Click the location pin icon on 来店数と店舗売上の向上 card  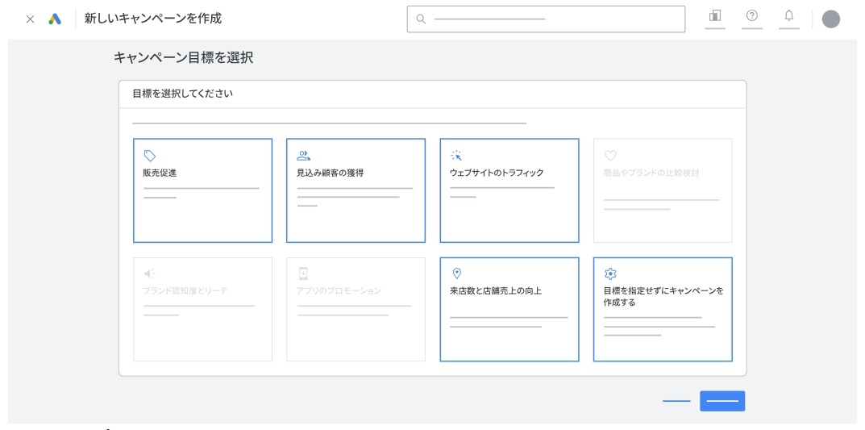point(456,273)
